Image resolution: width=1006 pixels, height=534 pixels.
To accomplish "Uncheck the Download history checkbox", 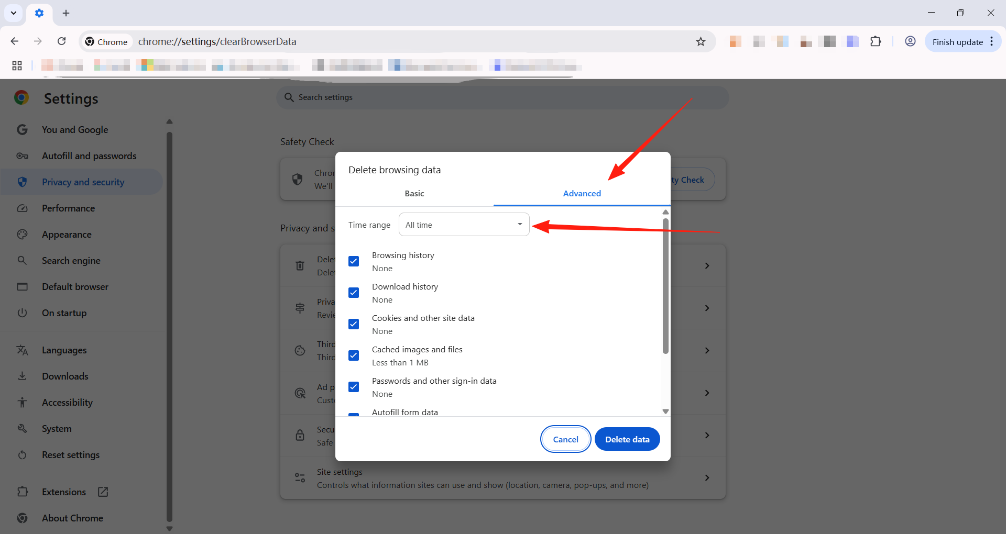I will pos(354,293).
